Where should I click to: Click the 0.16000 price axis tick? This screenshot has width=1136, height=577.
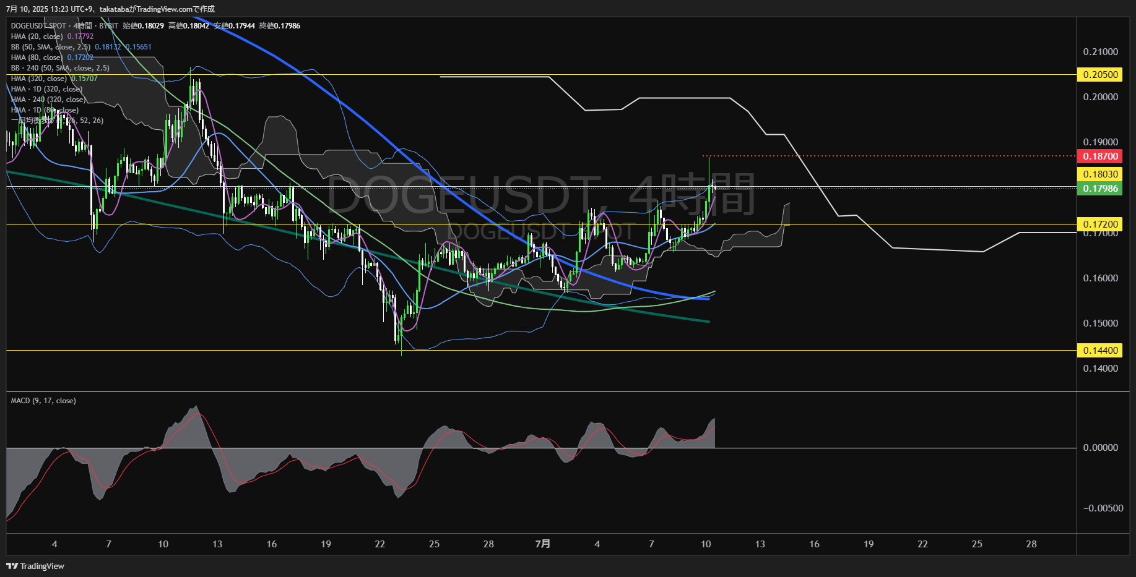coord(1101,278)
